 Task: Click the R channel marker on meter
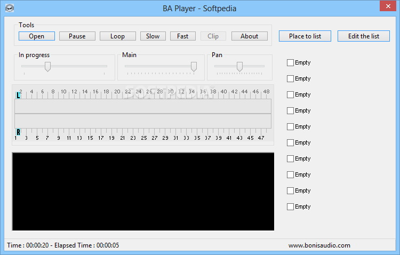(18, 132)
